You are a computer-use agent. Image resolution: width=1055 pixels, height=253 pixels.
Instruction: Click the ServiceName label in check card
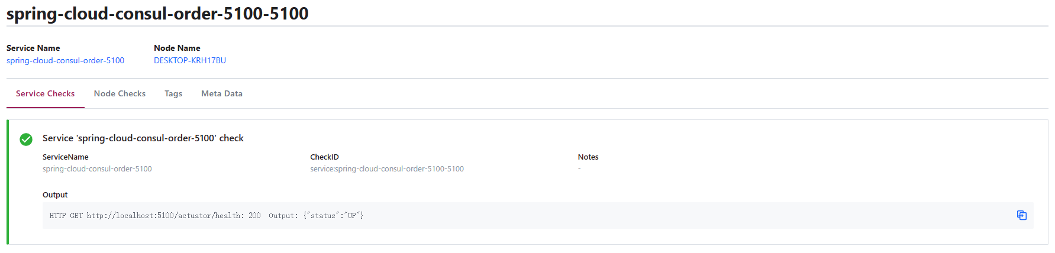pyautogui.click(x=66, y=157)
